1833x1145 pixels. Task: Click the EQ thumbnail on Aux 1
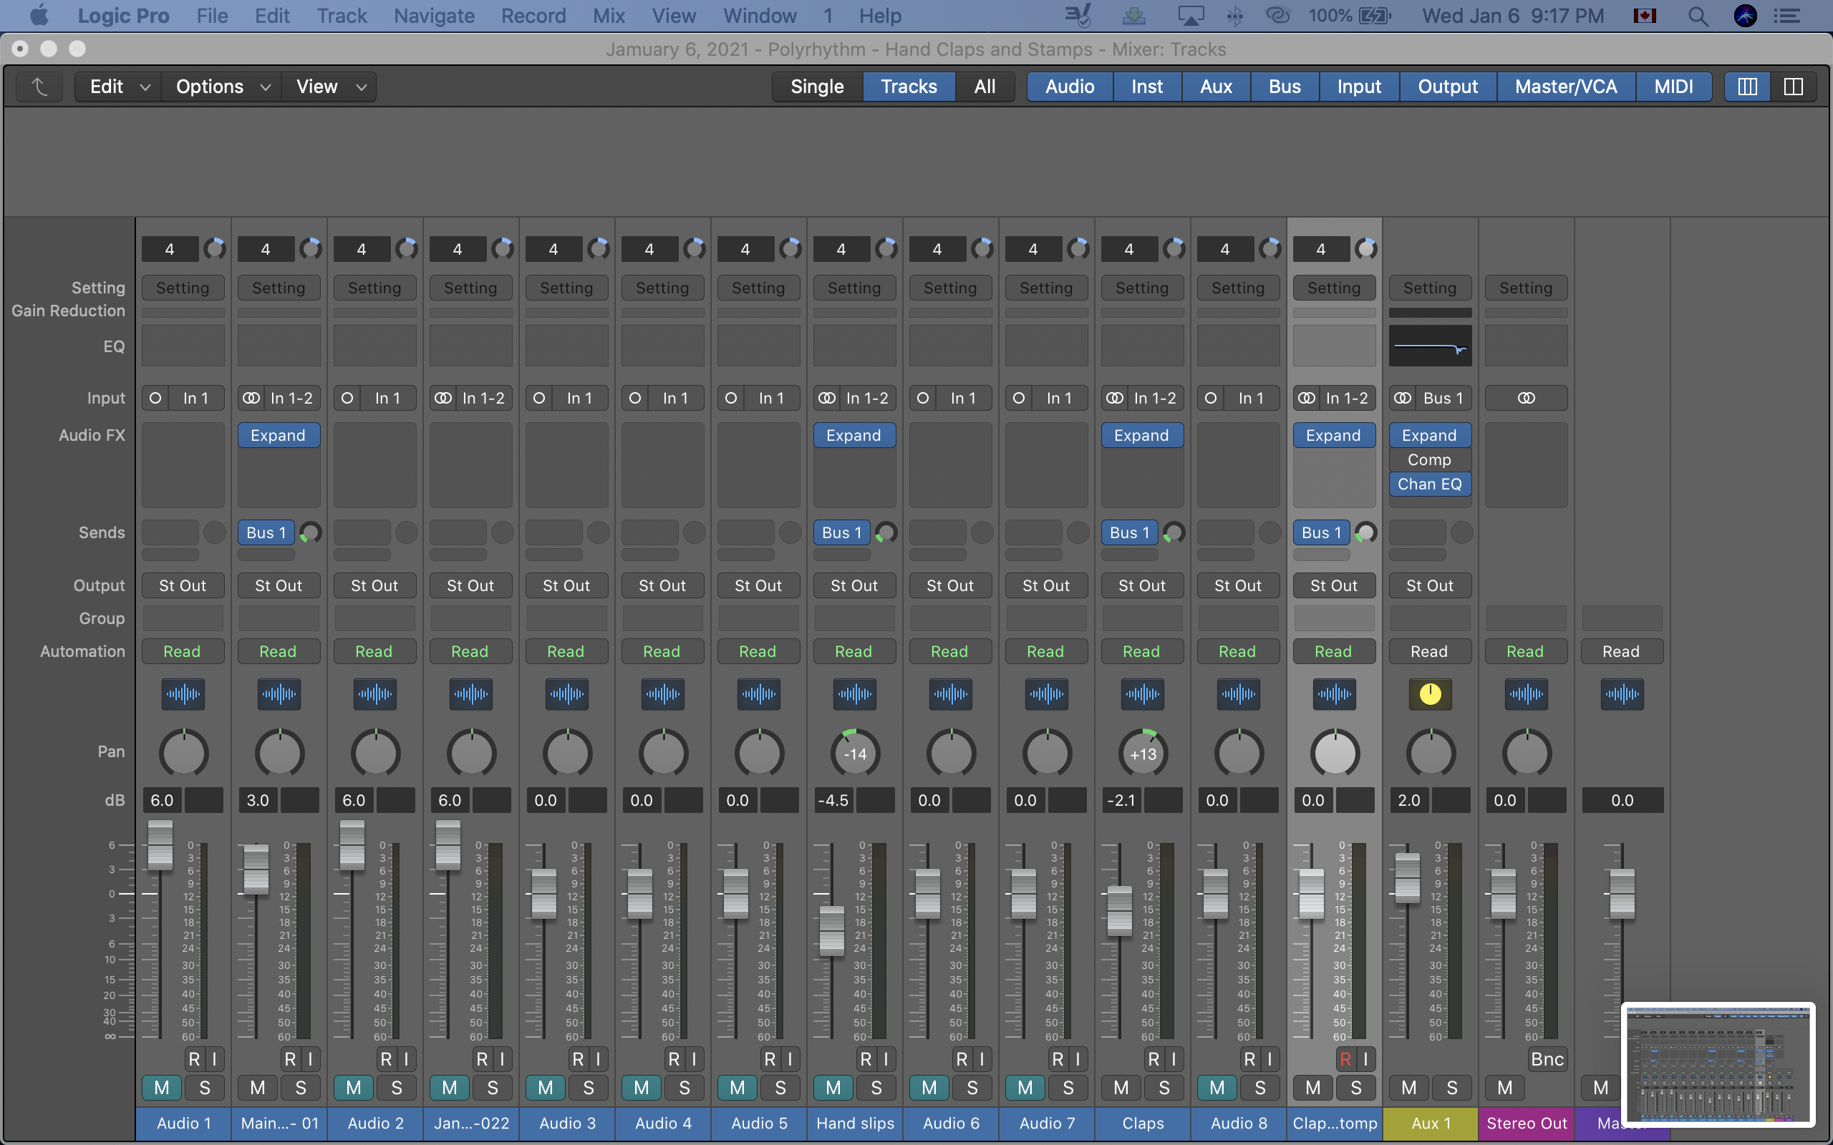pyautogui.click(x=1430, y=346)
